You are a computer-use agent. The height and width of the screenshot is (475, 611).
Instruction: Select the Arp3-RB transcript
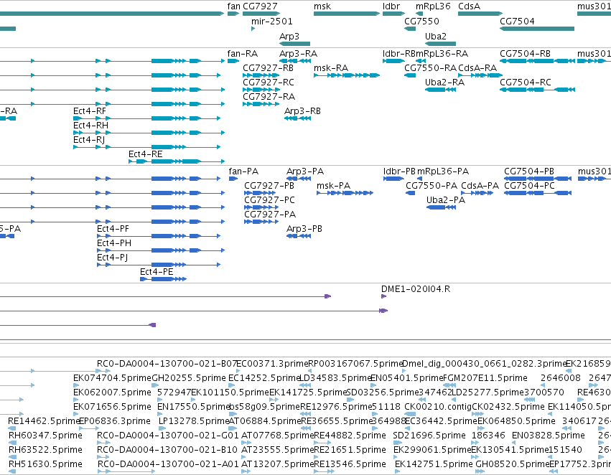point(297,118)
